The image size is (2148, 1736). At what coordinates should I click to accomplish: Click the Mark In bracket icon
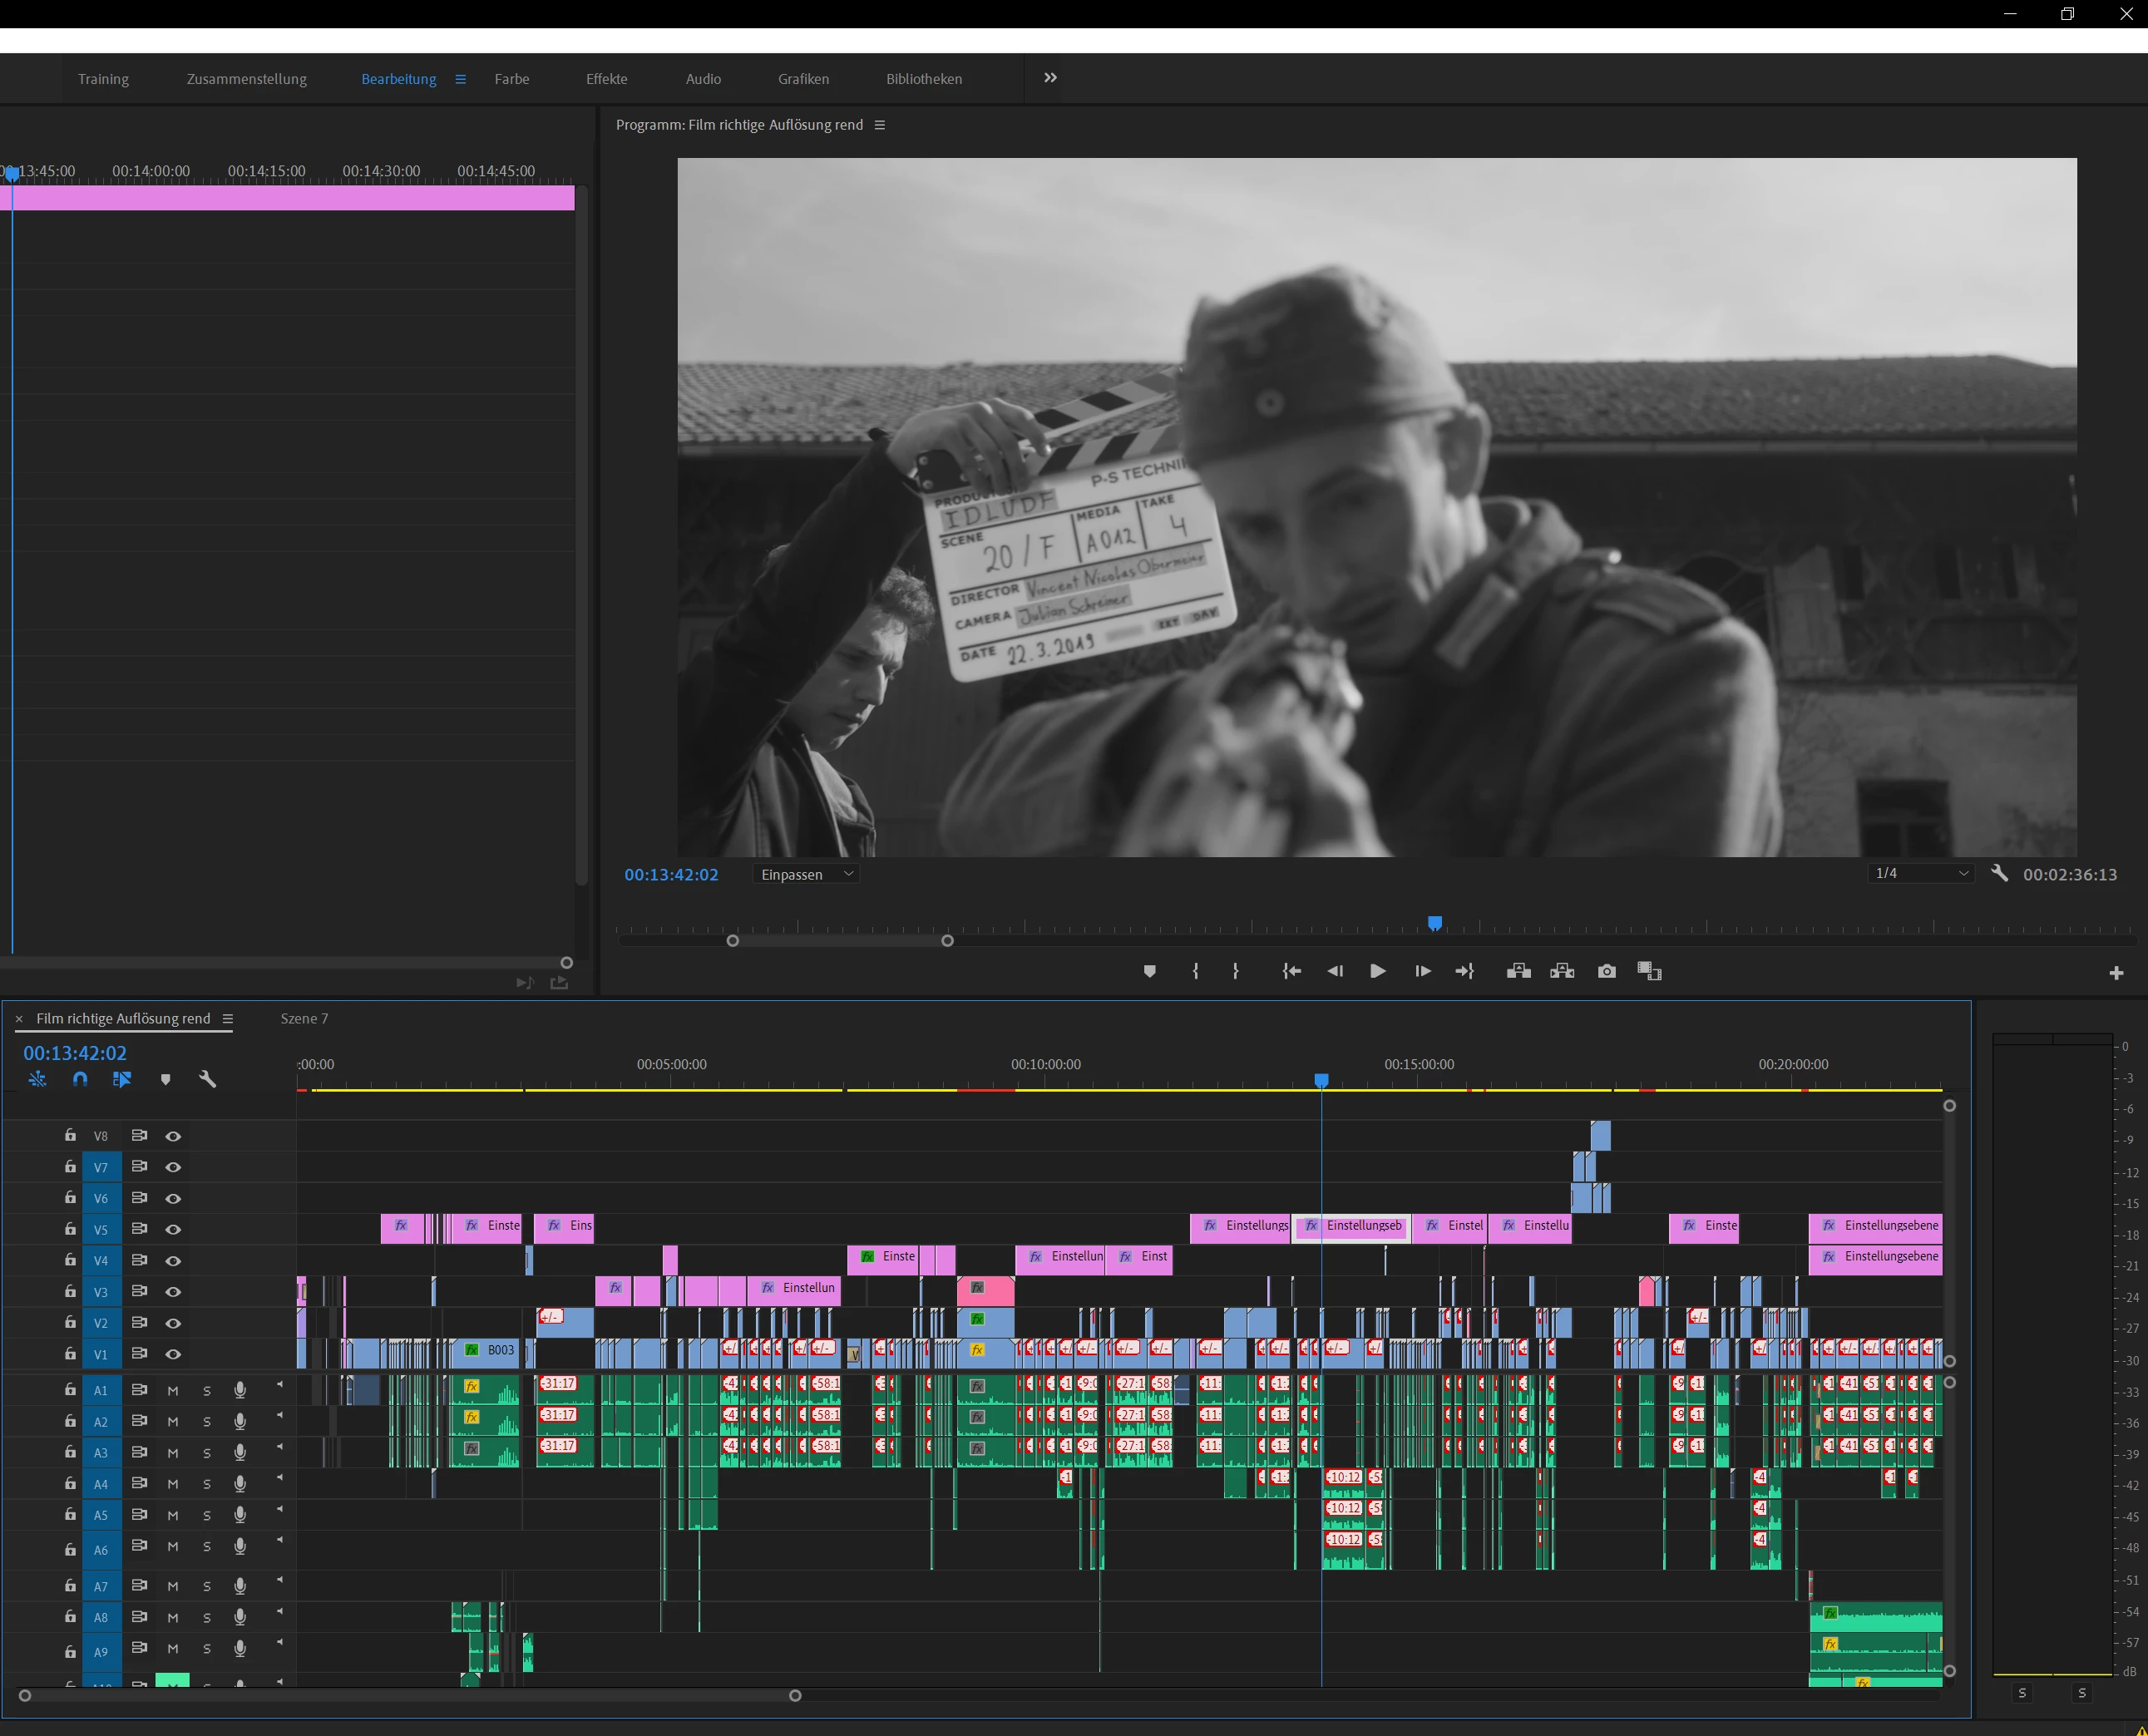click(1195, 971)
